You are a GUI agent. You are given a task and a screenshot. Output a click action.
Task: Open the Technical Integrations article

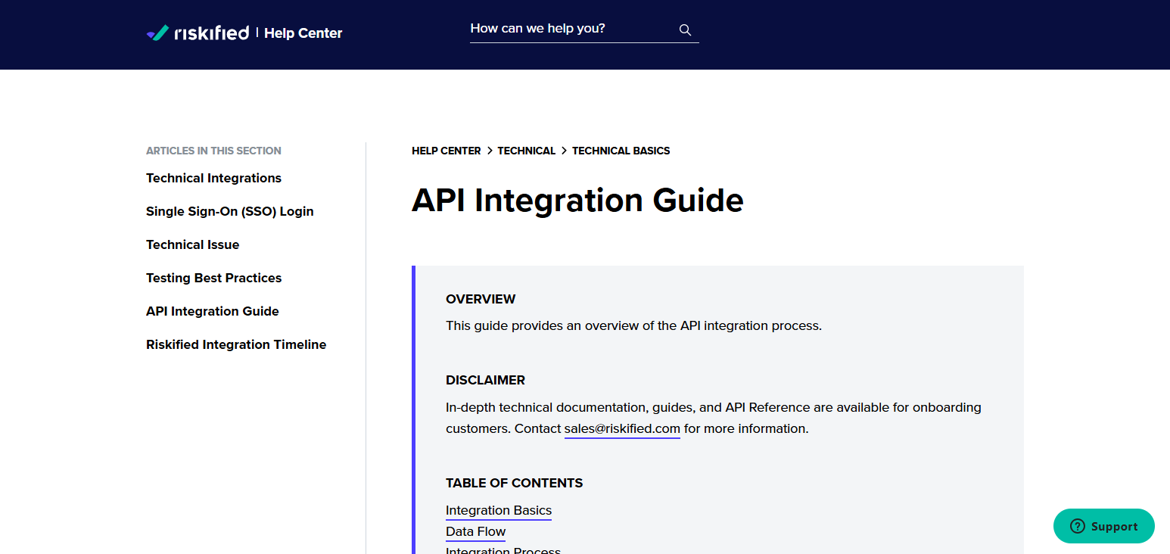tap(213, 178)
